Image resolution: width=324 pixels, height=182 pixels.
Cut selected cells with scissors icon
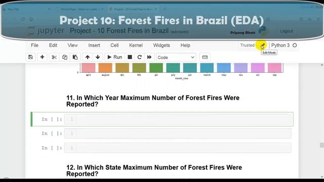click(54, 57)
